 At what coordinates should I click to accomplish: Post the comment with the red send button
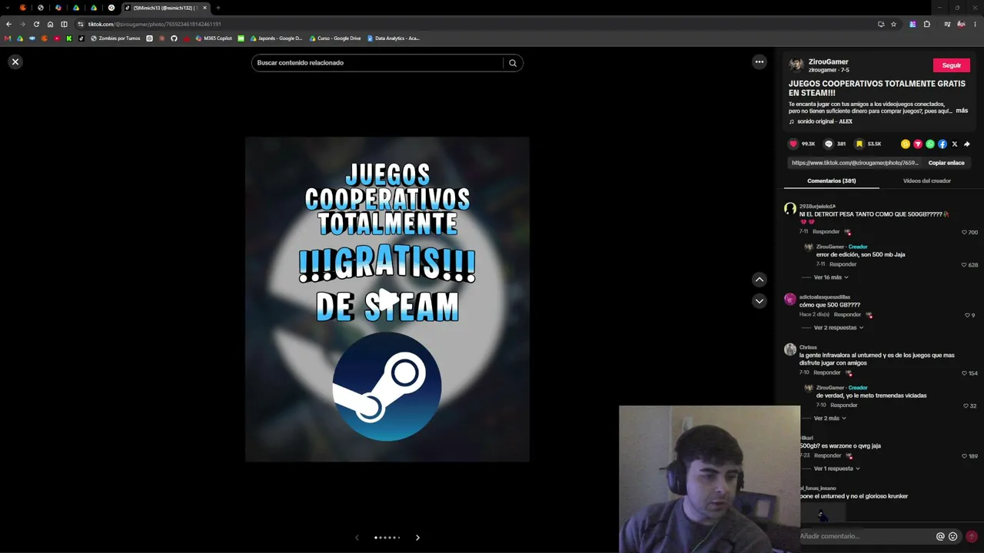[x=972, y=537]
